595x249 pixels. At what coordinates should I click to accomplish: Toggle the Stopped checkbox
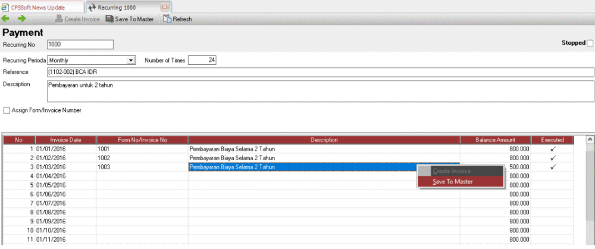point(590,43)
